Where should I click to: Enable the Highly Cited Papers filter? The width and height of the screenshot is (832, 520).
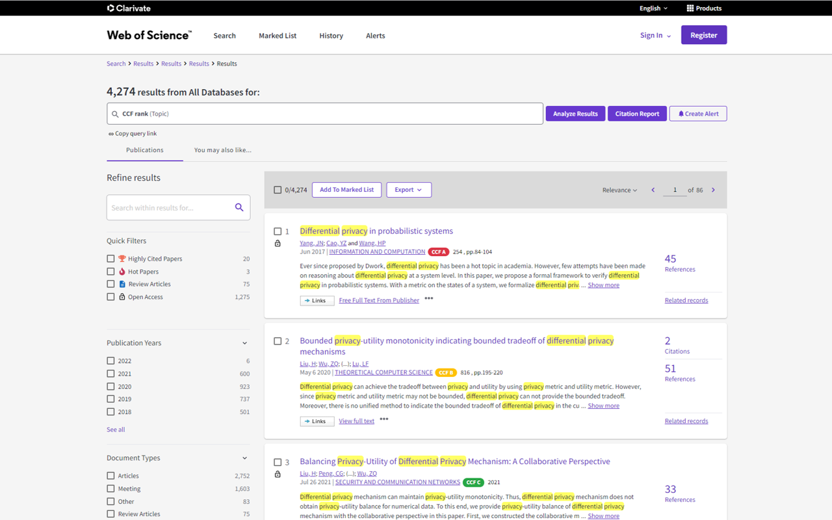coord(110,259)
